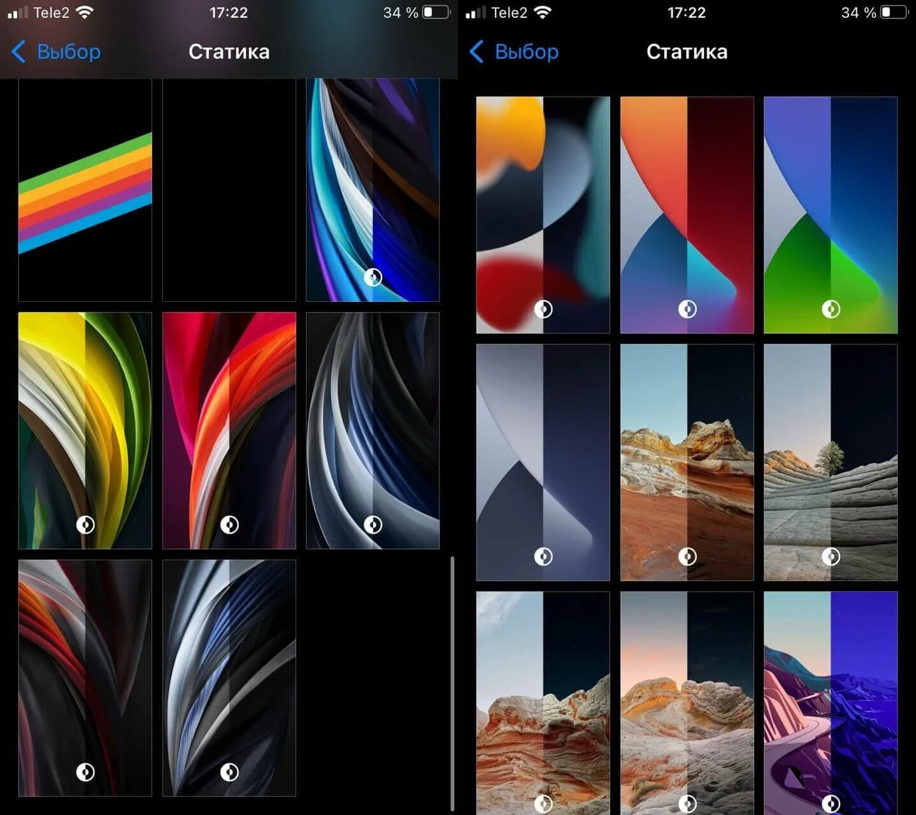Dark mode icon on grey wave wallpaper
916x815 pixels.
click(x=543, y=556)
